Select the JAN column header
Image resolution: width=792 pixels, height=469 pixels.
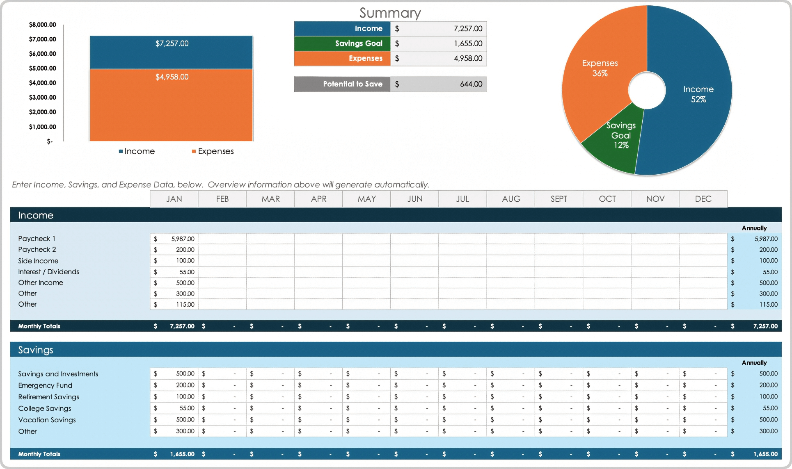[174, 199]
